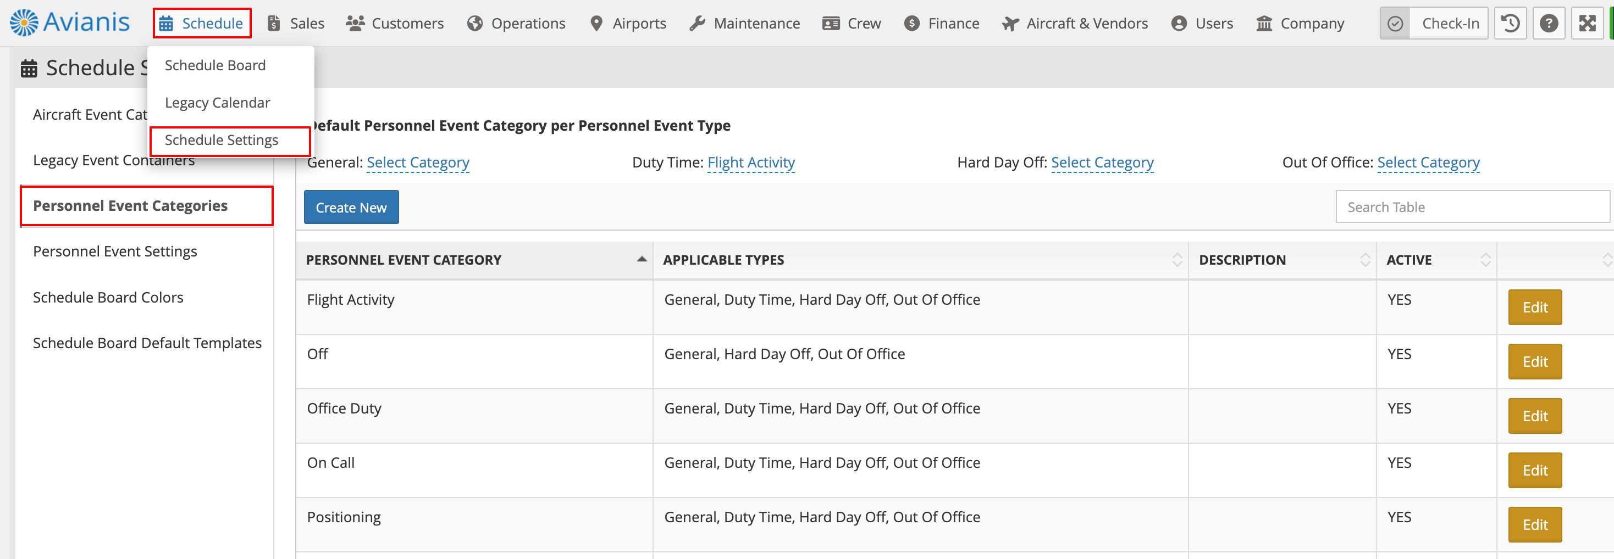
Task: Click the Check-In button label
Action: pyautogui.click(x=1450, y=24)
